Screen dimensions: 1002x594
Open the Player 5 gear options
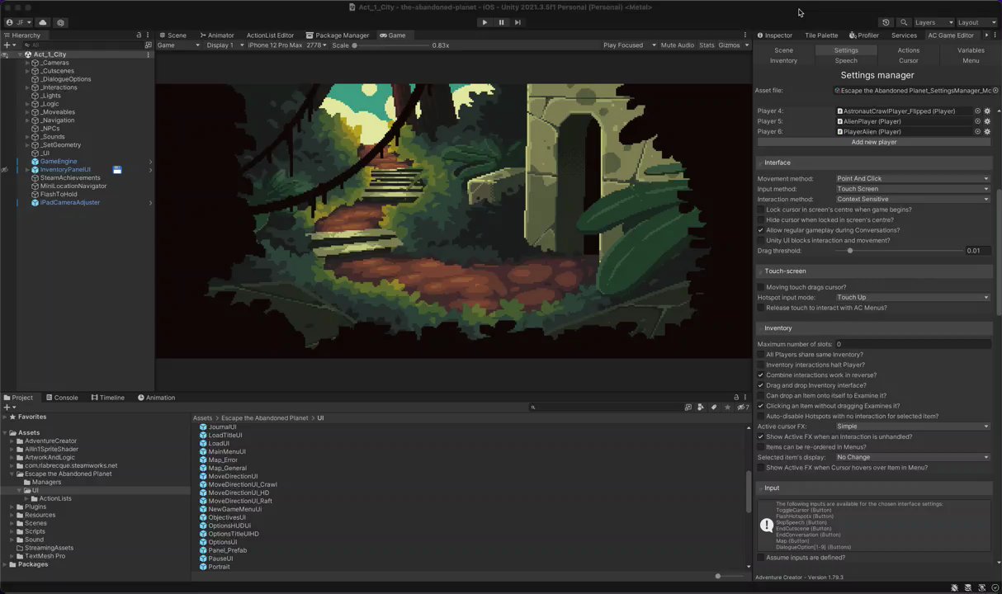pos(987,121)
